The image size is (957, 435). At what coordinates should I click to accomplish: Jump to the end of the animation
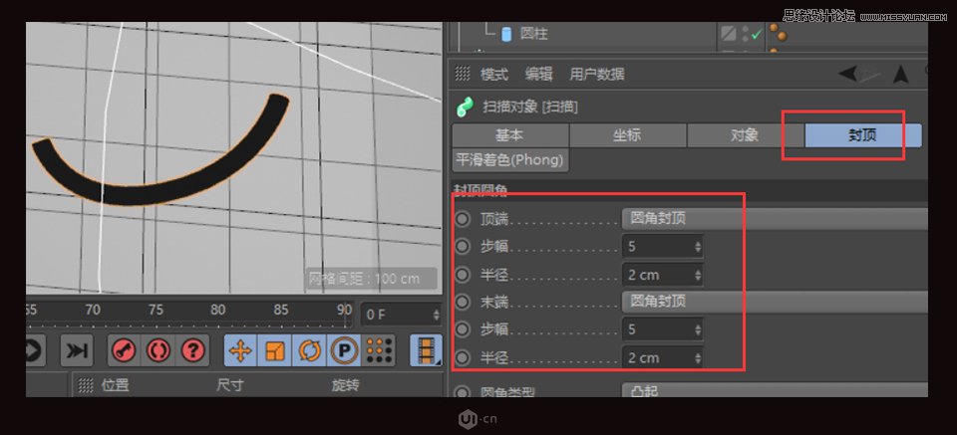(77, 350)
